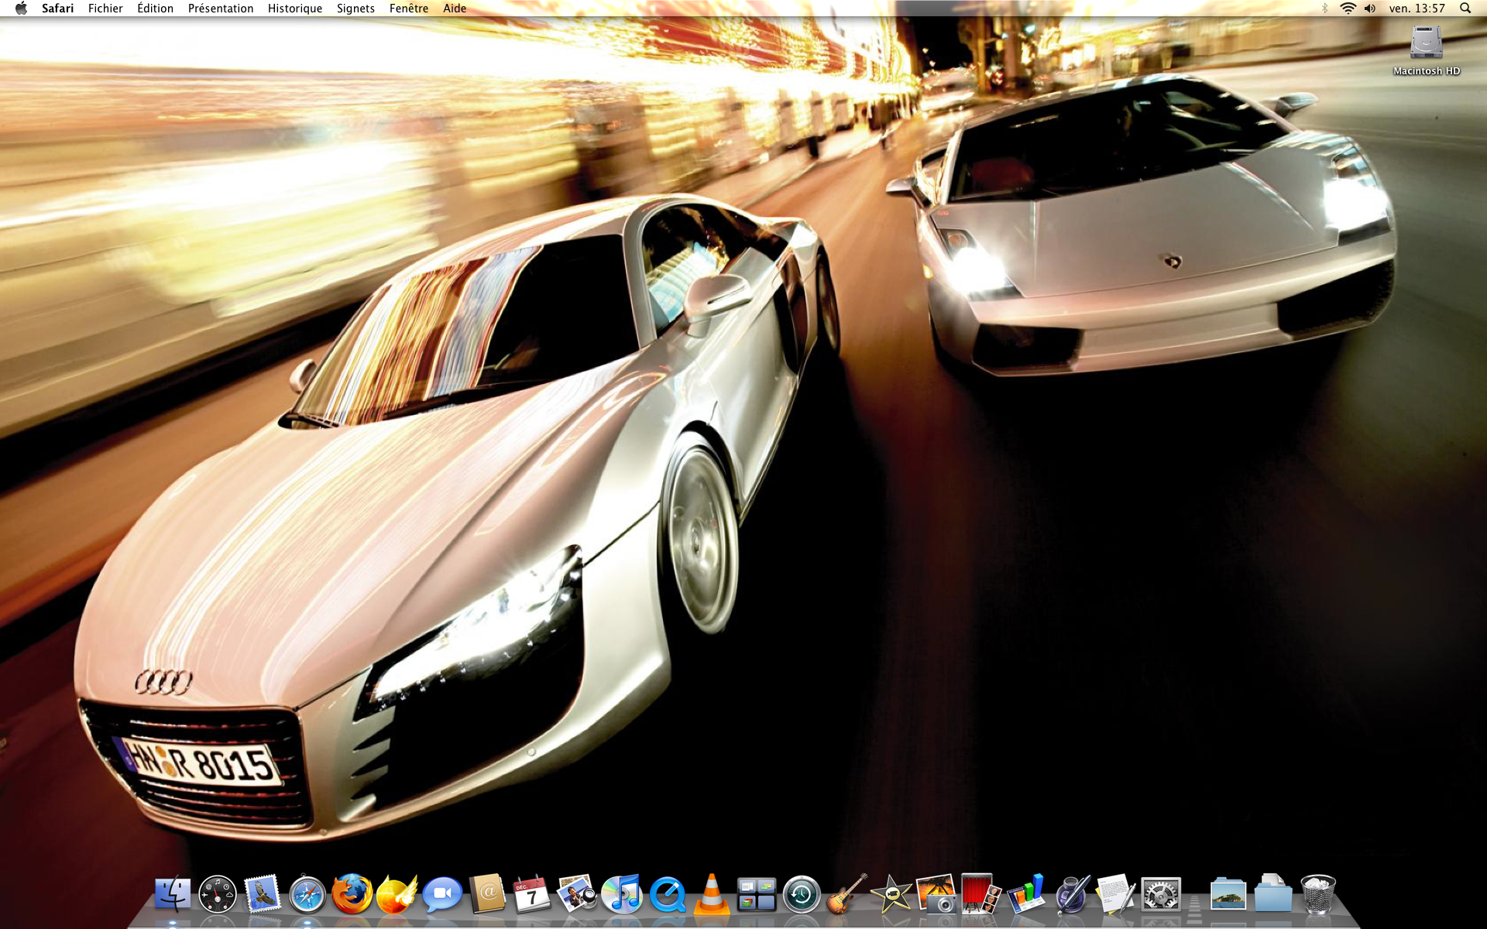Launch QuickTime Player from the dock
1487x929 pixels.
pyautogui.click(x=667, y=894)
